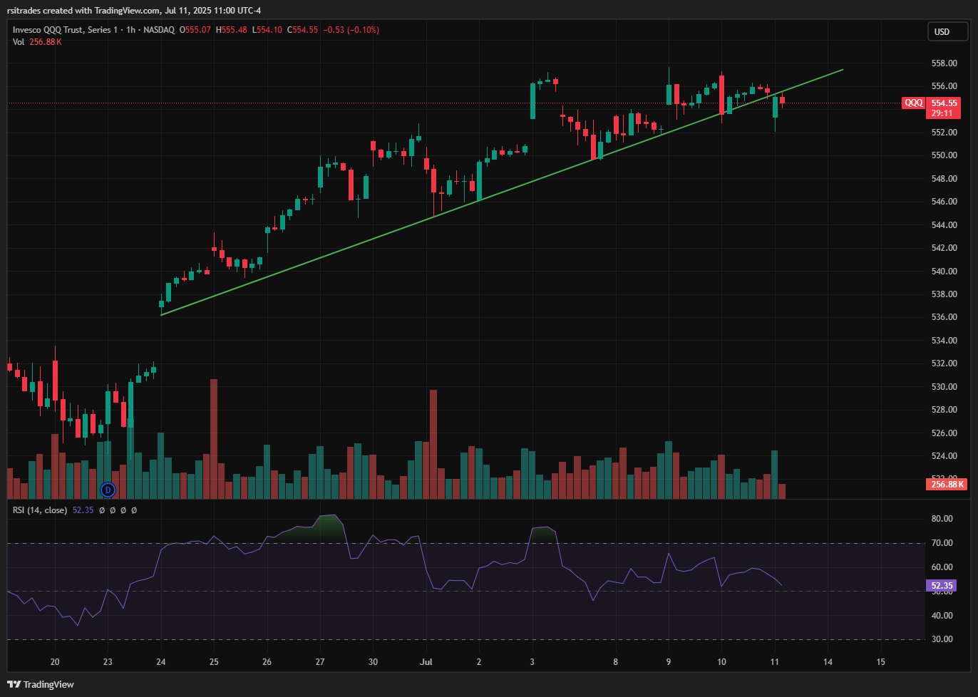Click the '60.00' RSI axis label
This screenshot has width=978, height=697.
click(x=942, y=567)
